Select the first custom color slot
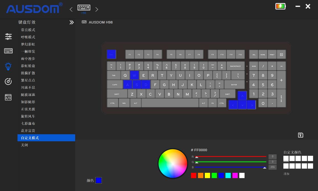This screenshot has height=191, width=318. click(286, 158)
